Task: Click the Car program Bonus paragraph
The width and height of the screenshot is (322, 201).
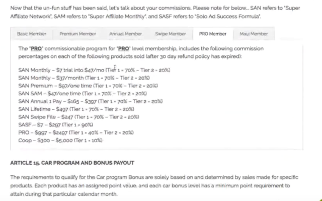Action: point(154,185)
